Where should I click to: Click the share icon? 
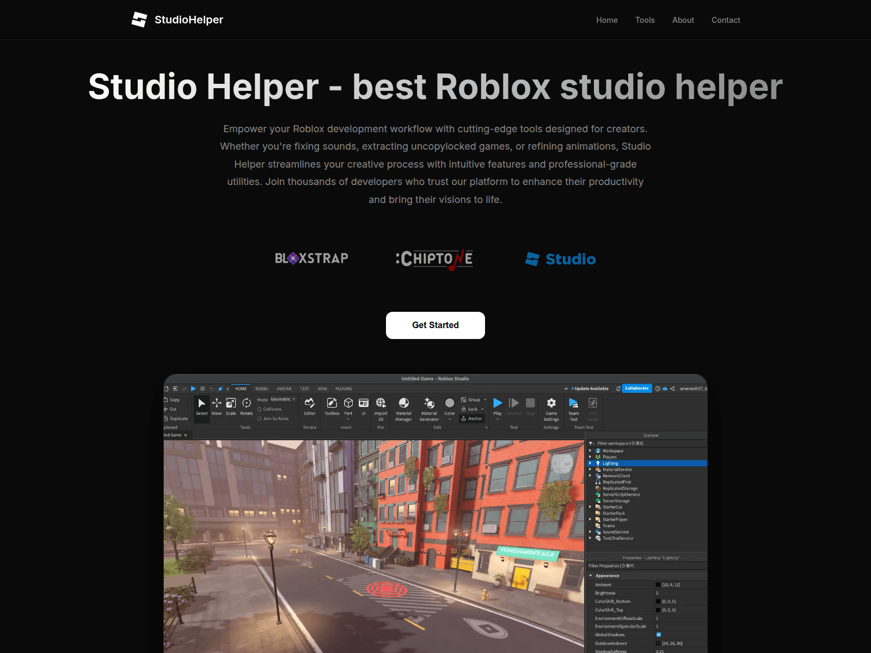(672, 389)
